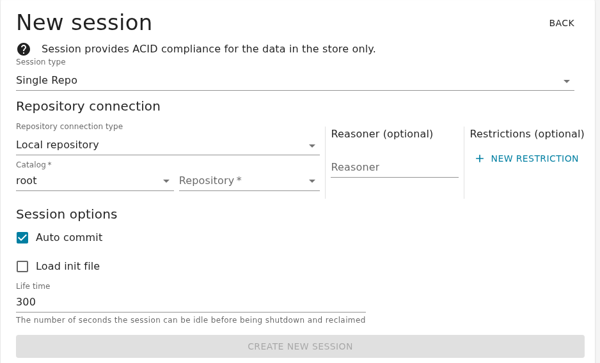Toggle the Auto commit label
Viewport: 600px width, 363px height.
(69, 238)
